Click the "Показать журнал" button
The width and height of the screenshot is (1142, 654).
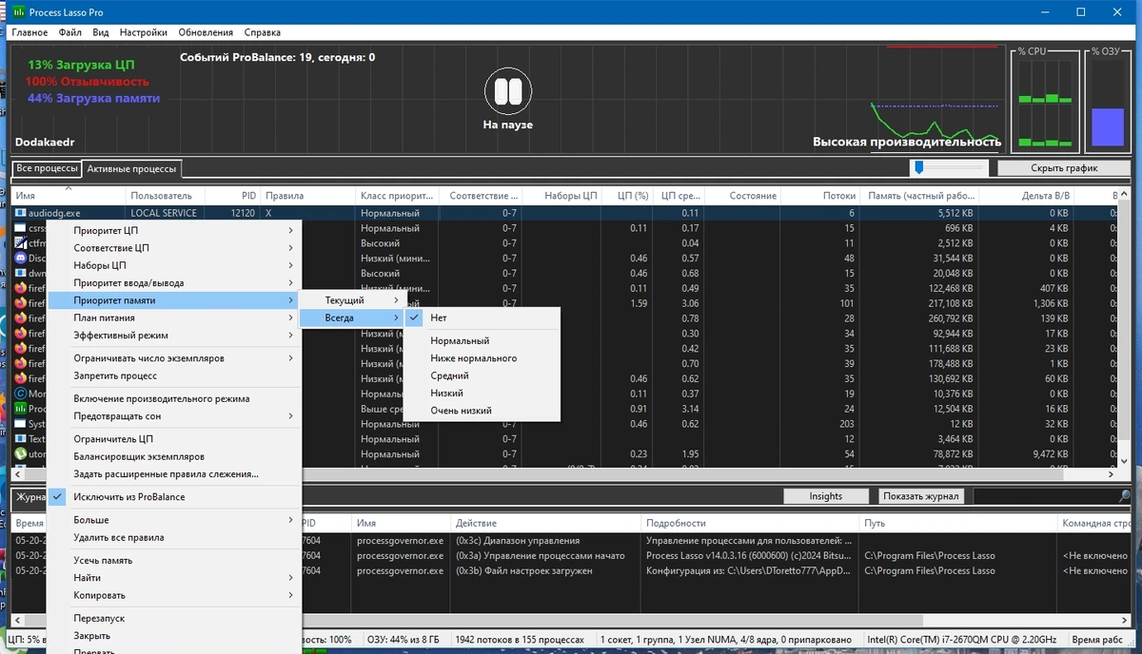tap(922, 496)
